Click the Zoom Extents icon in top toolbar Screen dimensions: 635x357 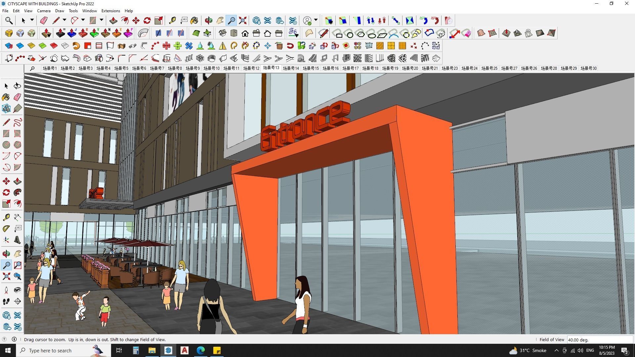pyautogui.click(x=243, y=20)
